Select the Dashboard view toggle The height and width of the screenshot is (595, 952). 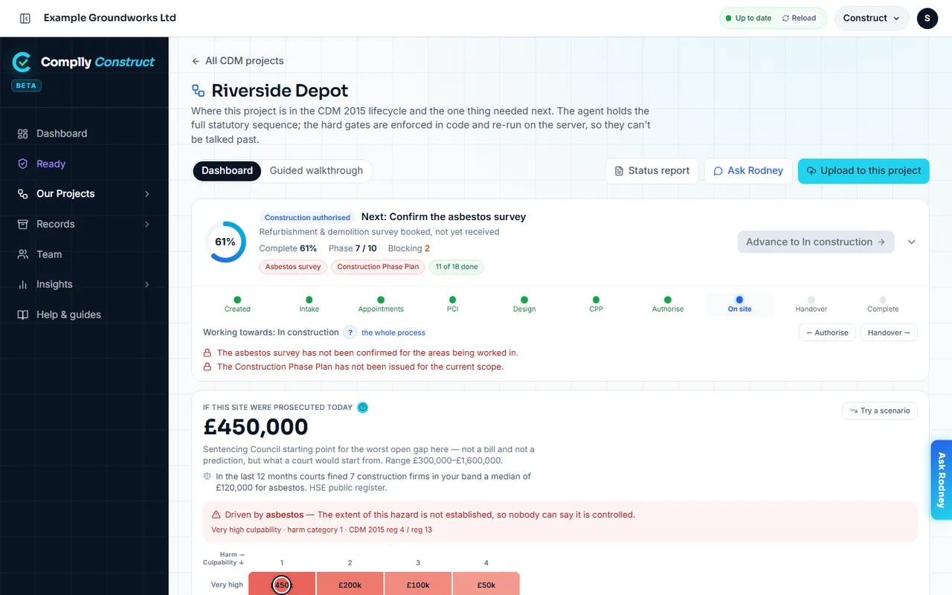[x=227, y=170]
